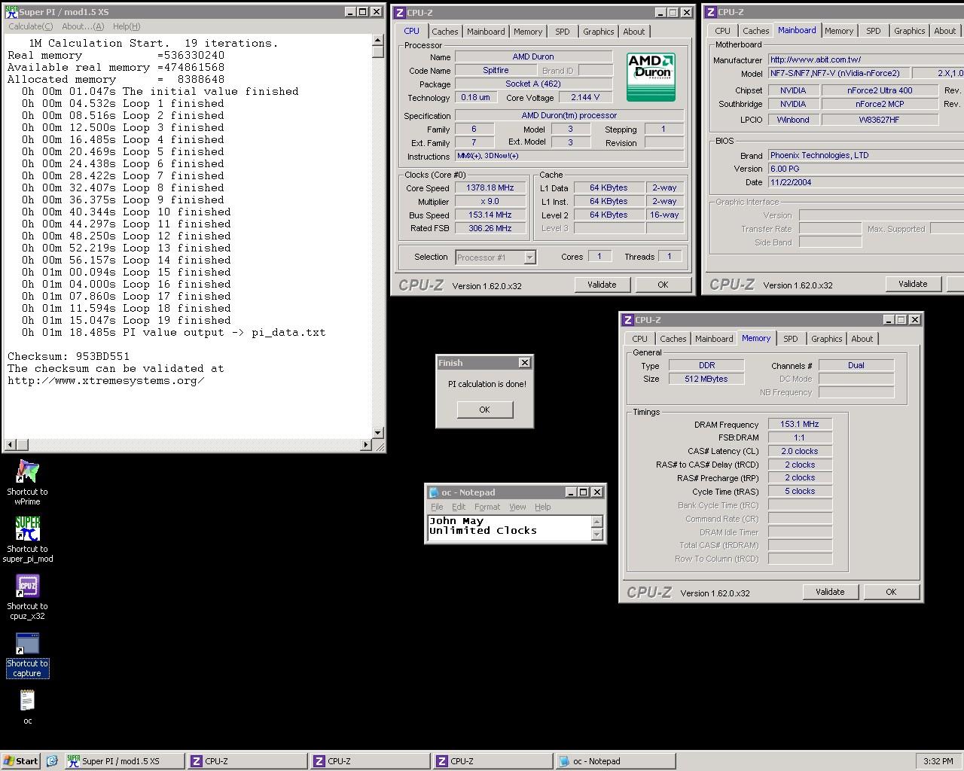This screenshot has width=964, height=771.
Task: Activate the third CPU-Z taskbar item
Action: 493,761
